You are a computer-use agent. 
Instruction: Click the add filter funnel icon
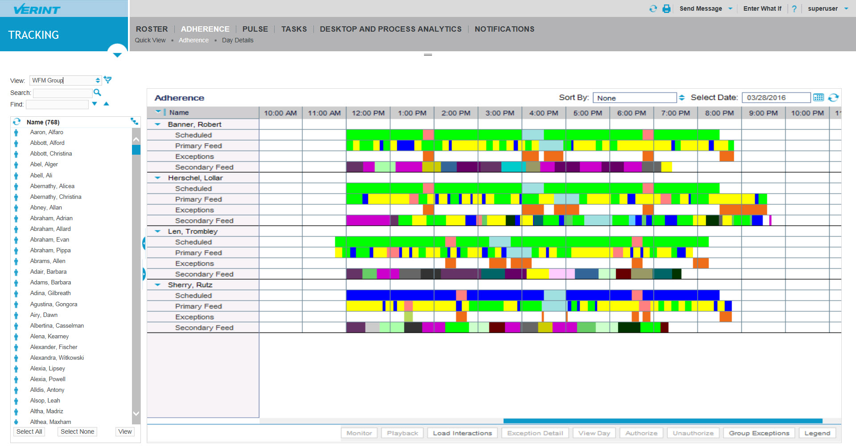point(107,80)
